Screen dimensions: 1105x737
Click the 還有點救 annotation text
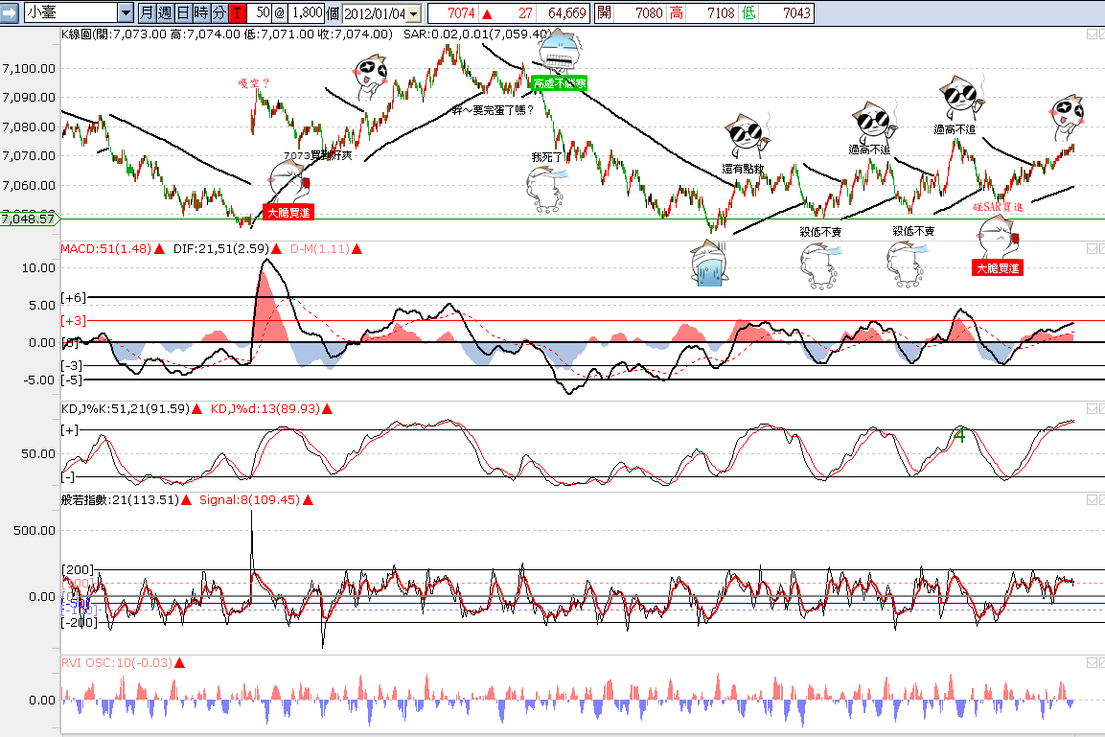743,169
